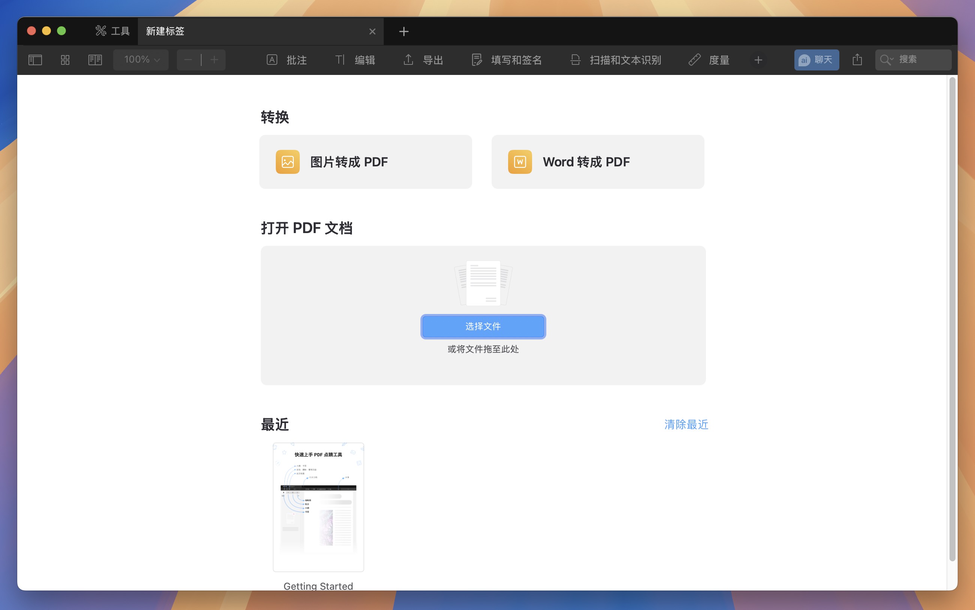The width and height of the screenshot is (975, 610).
Task: Click the Getting Started file name
Action: point(318,586)
